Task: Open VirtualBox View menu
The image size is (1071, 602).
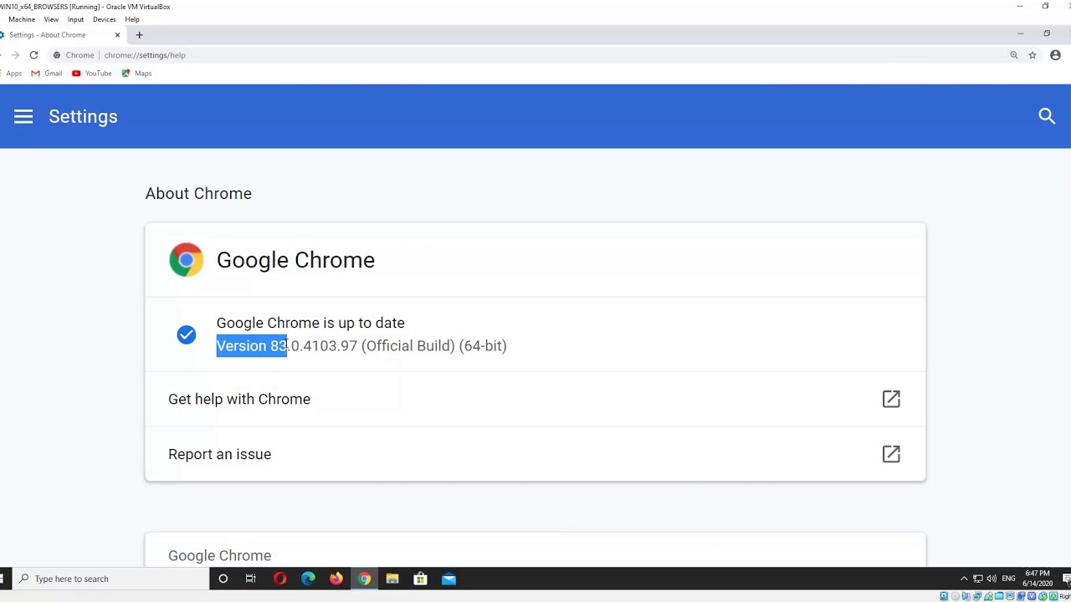Action: click(51, 19)
